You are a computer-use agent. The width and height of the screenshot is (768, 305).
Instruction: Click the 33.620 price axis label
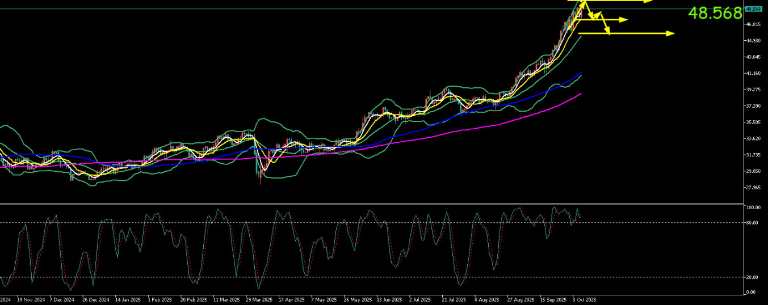(x=754, y=138)
